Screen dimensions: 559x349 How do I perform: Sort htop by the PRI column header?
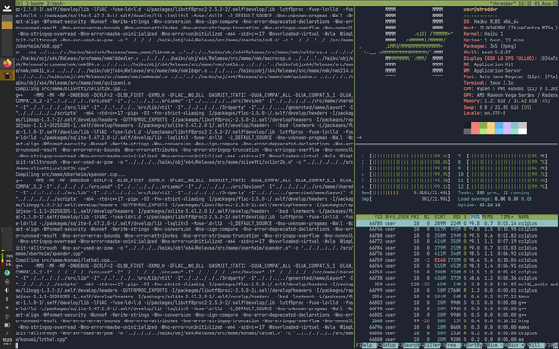point(414,217)
